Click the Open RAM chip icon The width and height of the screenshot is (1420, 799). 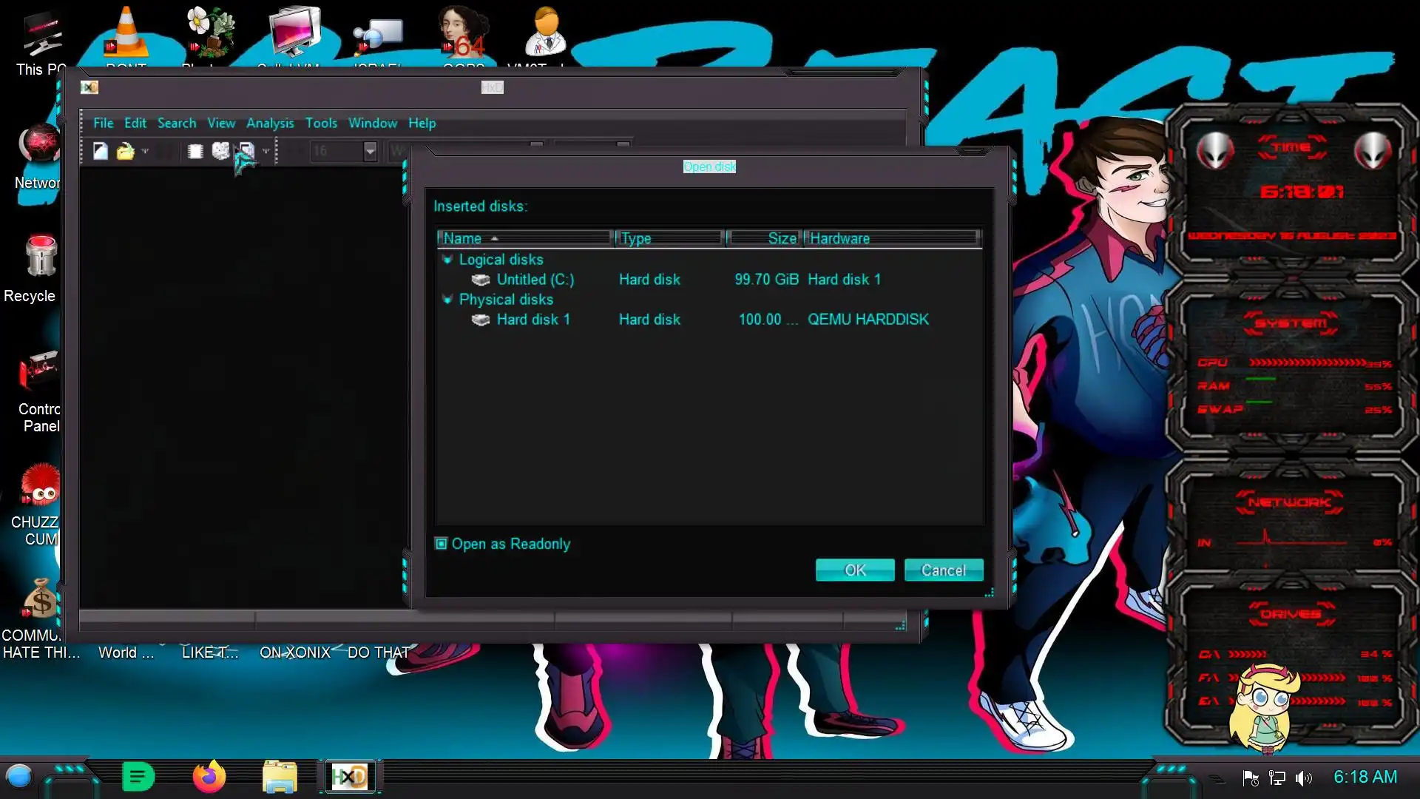(x=195, y=152)
